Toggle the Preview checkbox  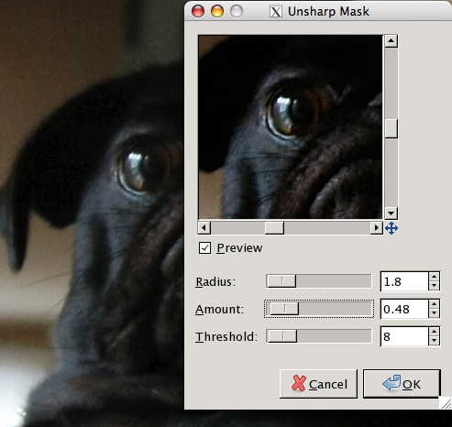pos(204,247)
